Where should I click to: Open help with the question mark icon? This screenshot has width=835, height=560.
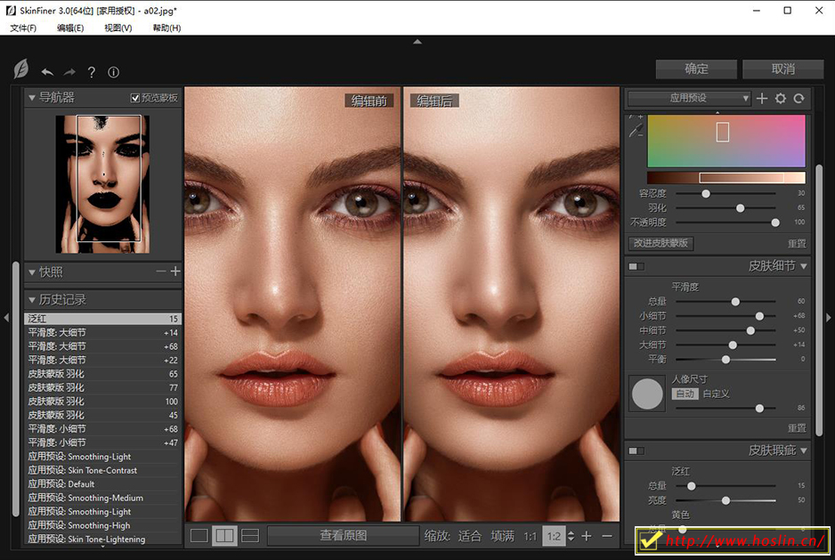tap(92, 72)
